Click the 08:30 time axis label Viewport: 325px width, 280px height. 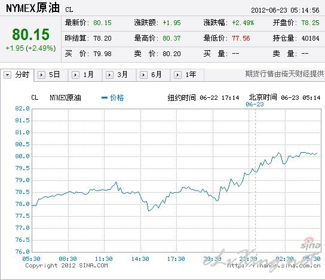coord(68,259)
